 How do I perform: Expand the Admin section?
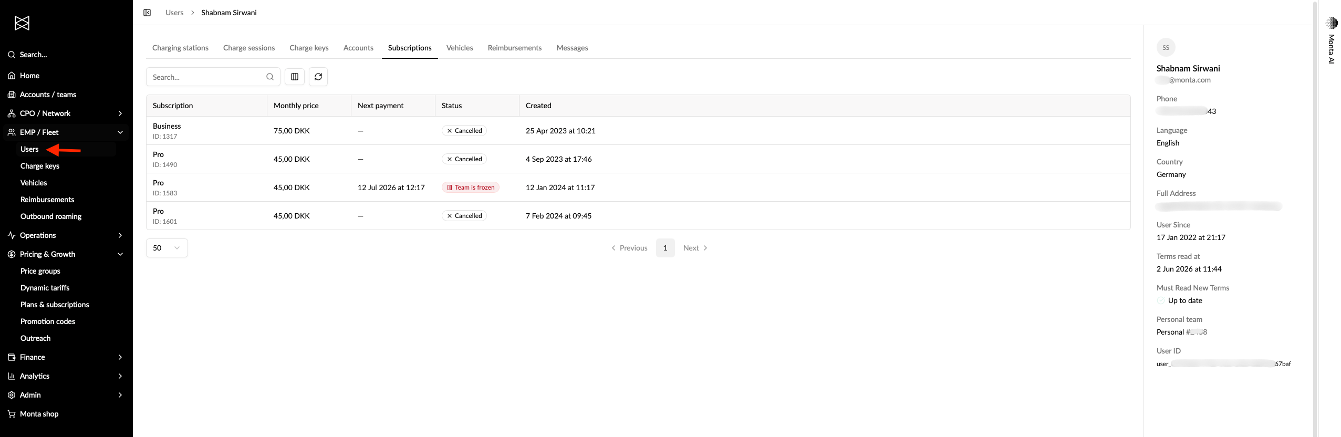pos(66,395)
